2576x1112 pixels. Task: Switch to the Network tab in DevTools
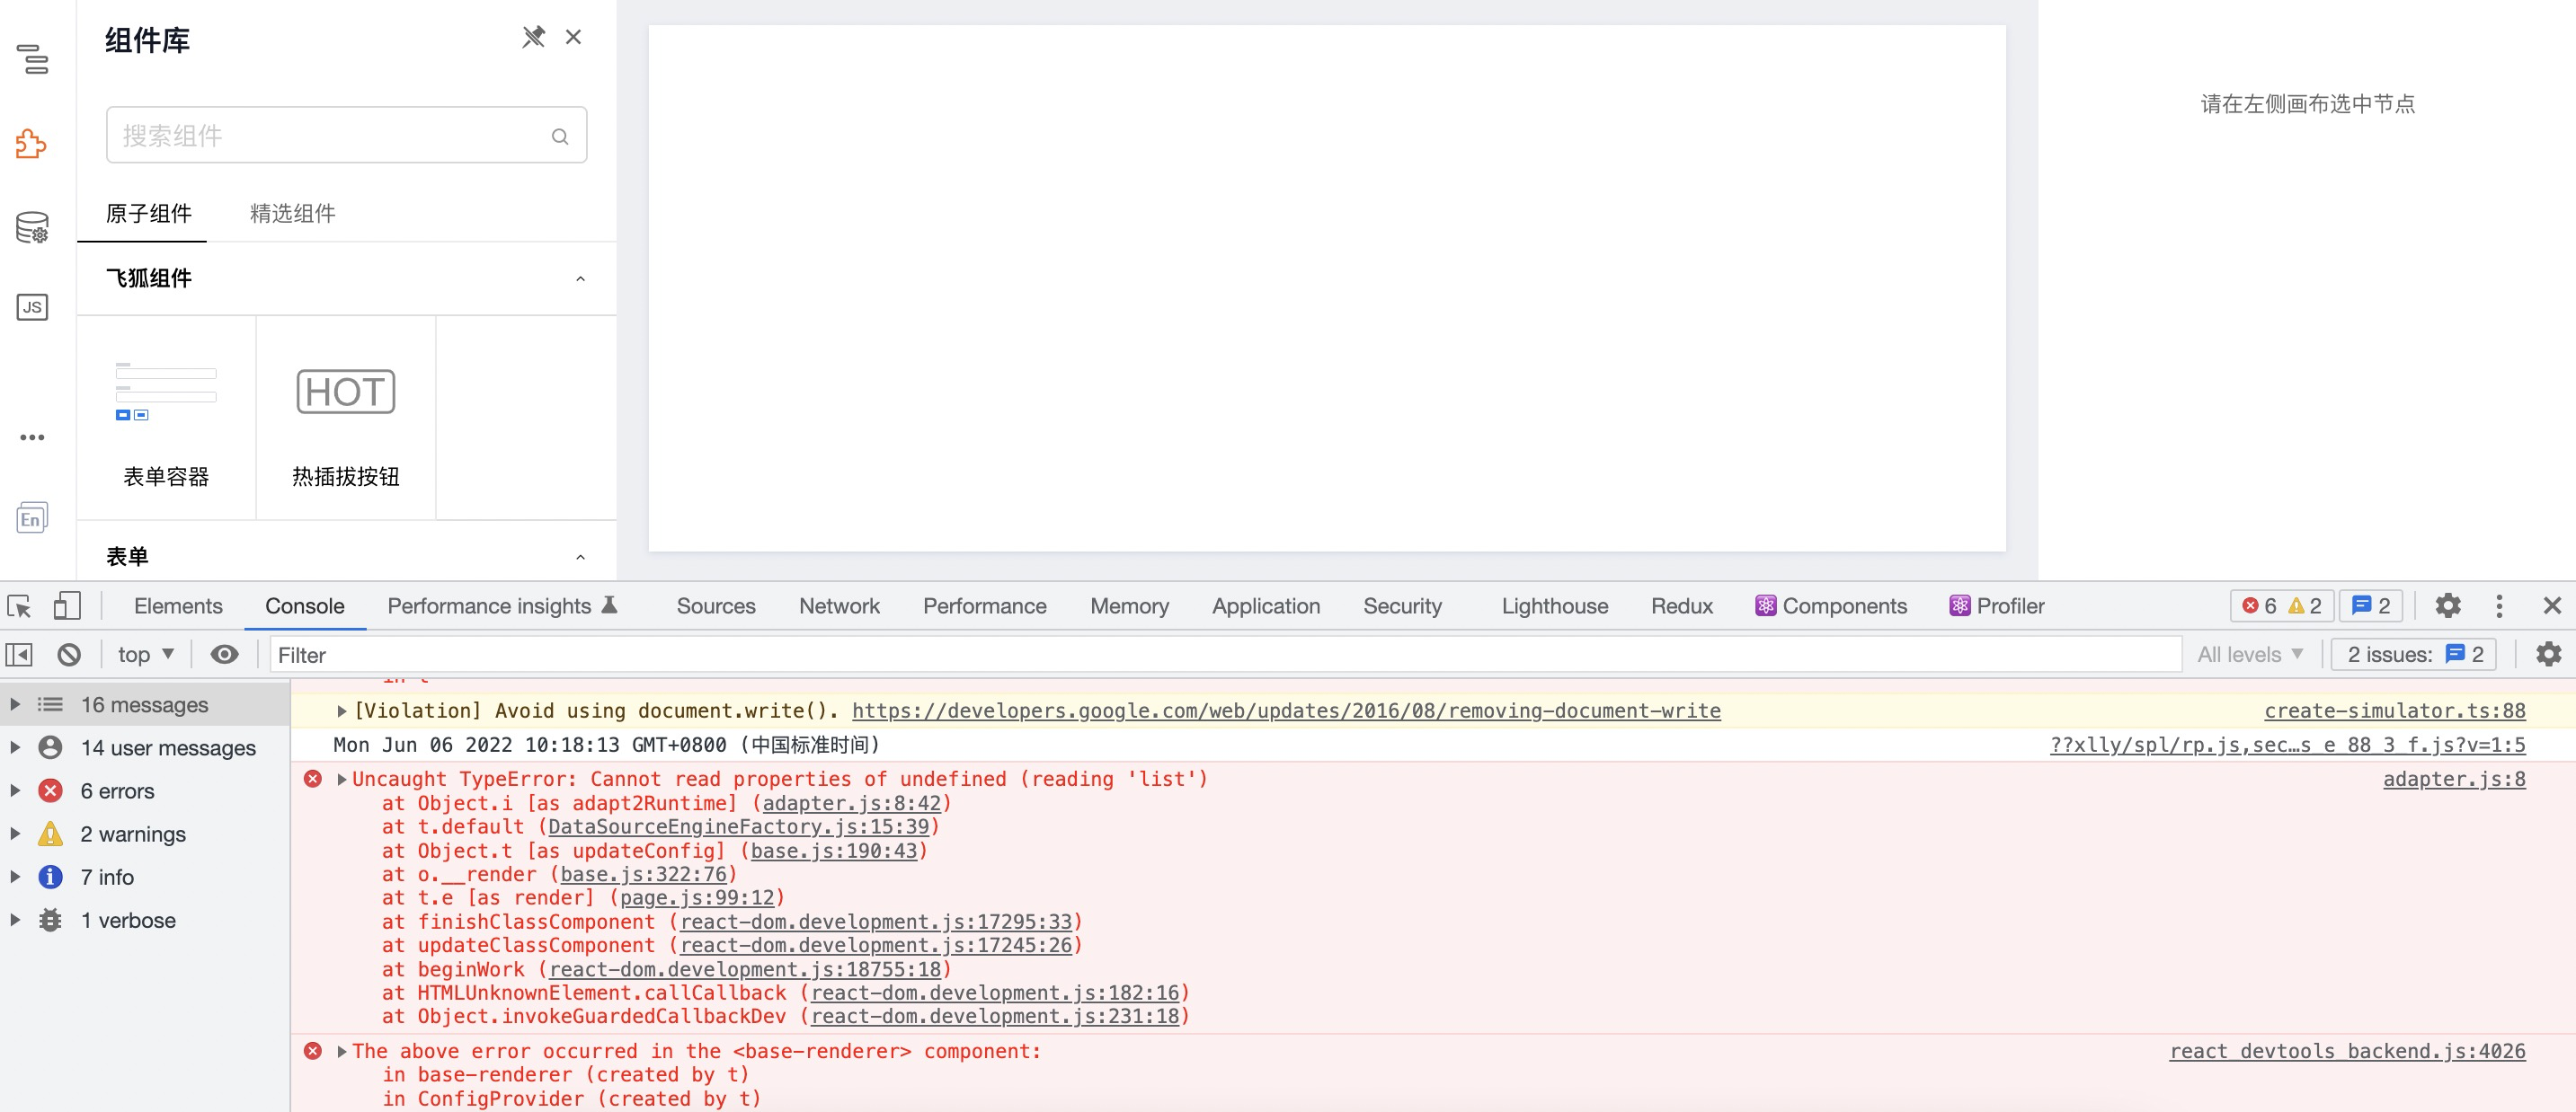point(839,605)
